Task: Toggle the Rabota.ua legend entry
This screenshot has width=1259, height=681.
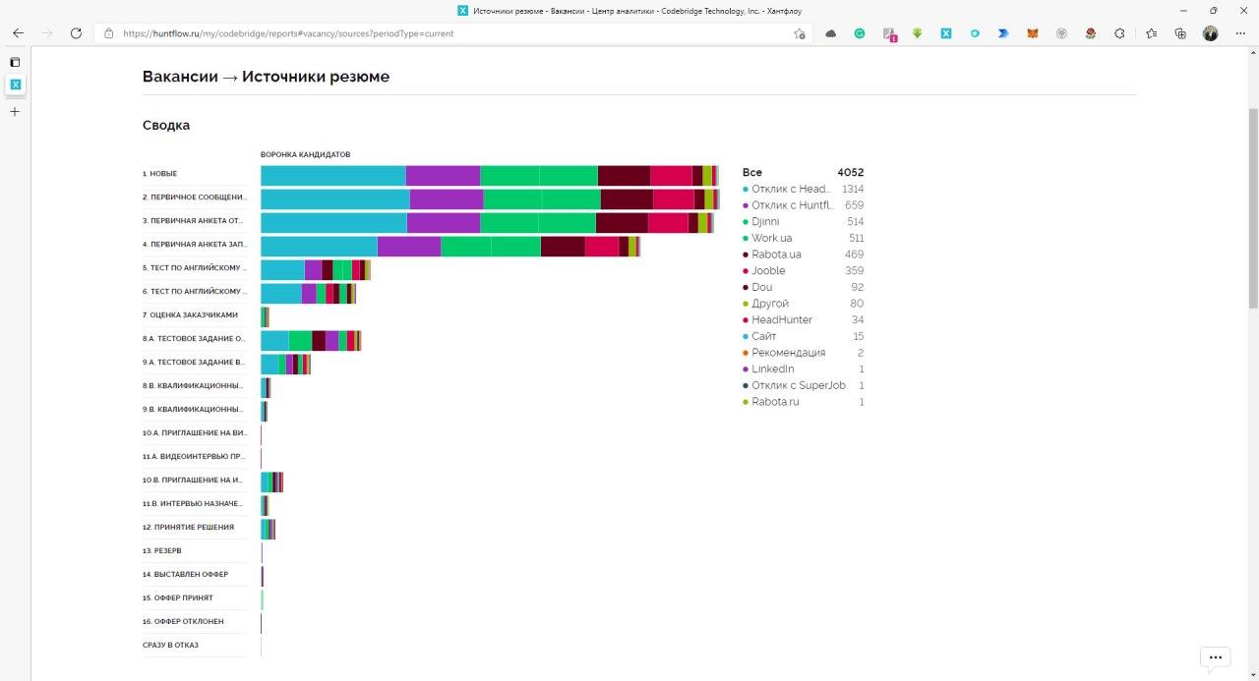Action: click(x=775, y=255)
